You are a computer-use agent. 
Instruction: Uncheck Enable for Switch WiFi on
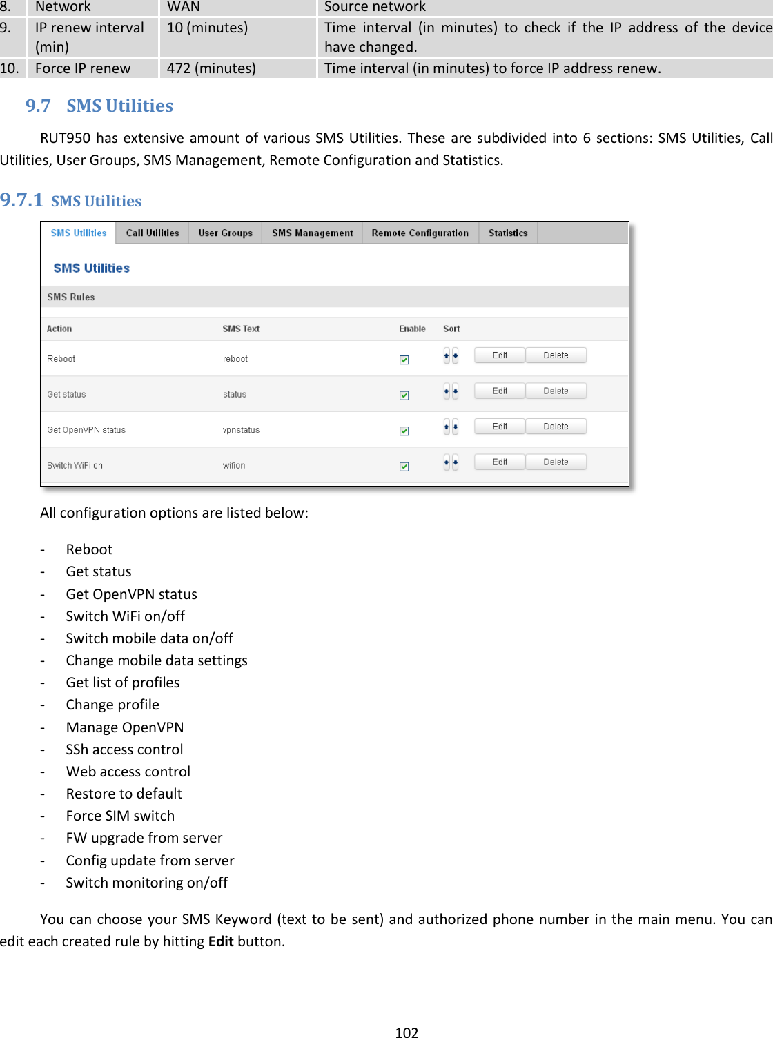coord(404,466)
